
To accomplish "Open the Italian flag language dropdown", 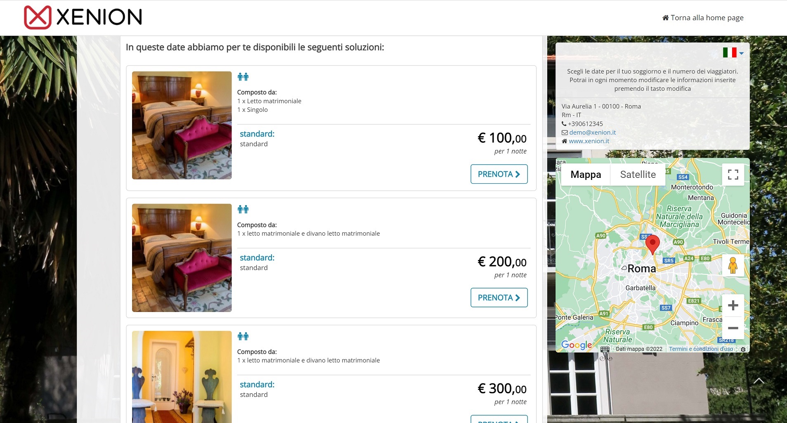I will click(x=733, y=53).
